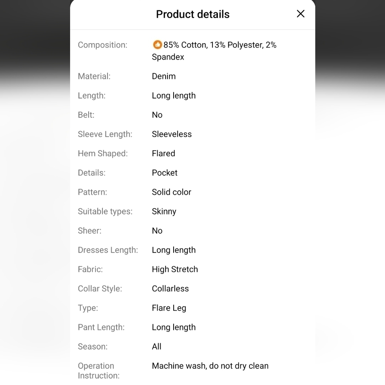Click the Sleeve Length label
Screen dimensions: 385x385
[x=105, y=134]
